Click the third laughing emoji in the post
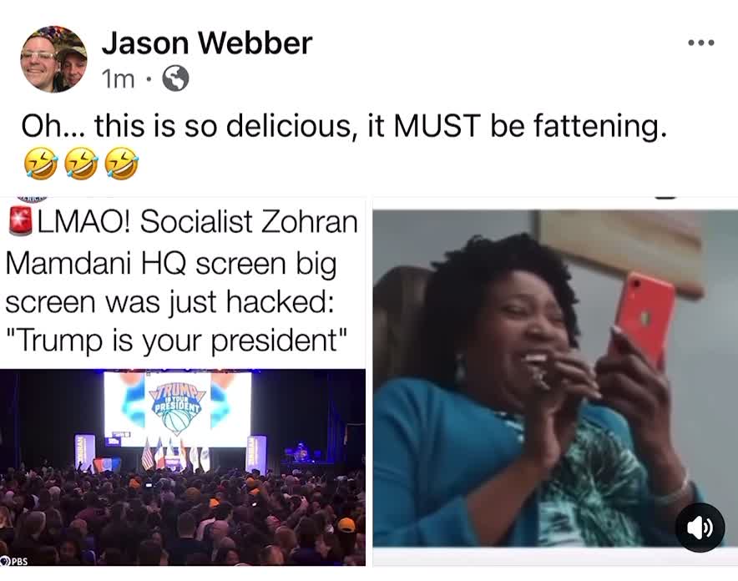The width and height of the screenshot is (738, 581). [x=121, y=164]
